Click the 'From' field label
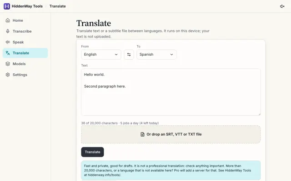 pyautogui.click(x=85, y=46)
